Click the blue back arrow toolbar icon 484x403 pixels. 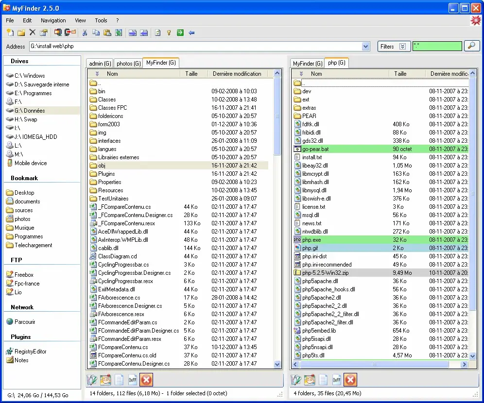(x=191, y=33)
